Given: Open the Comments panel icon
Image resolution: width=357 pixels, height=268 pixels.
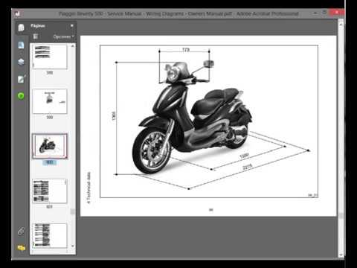Looking at the screenshot, I should pyautogui.click(x=22, y=248).
